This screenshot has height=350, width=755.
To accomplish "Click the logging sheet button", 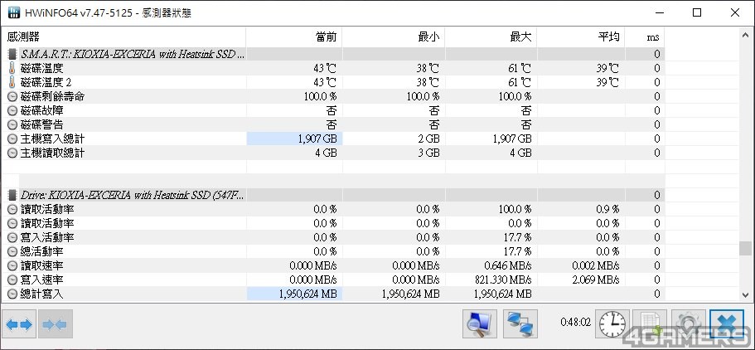I will coord(650,324).
